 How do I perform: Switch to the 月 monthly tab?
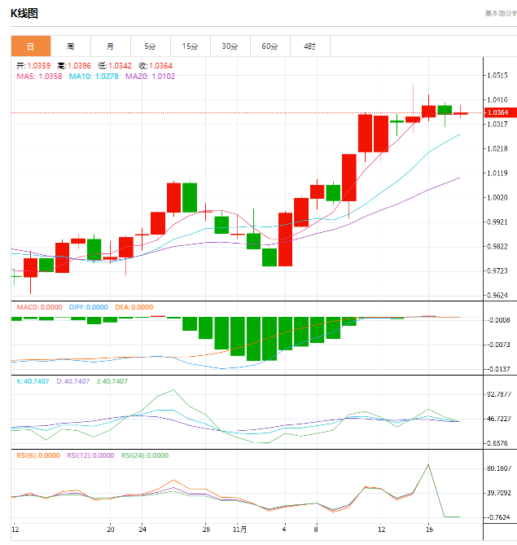(x=111, y=46)
